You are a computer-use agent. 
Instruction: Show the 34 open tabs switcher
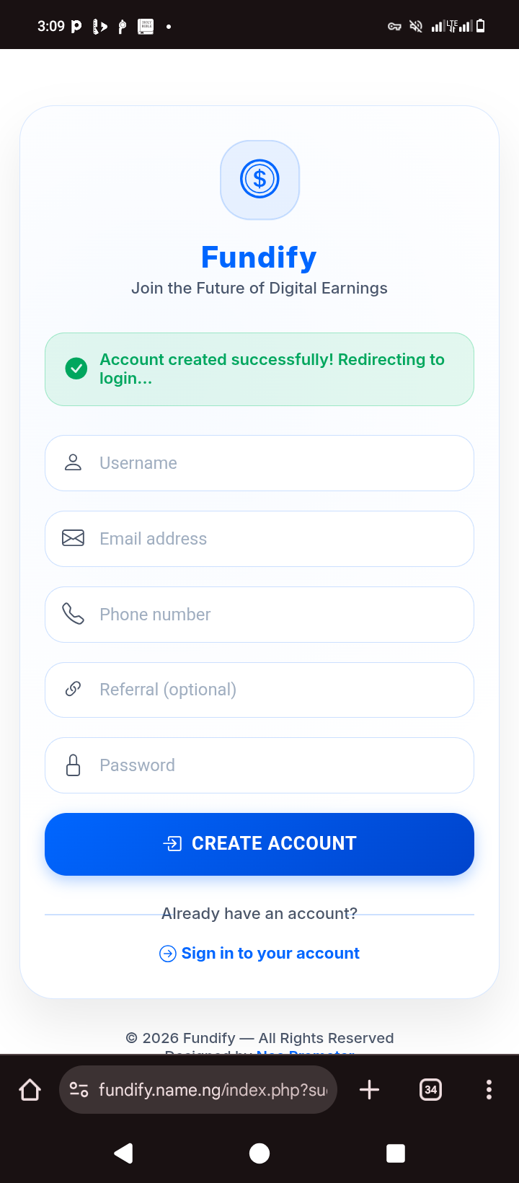coord(430,1089)
